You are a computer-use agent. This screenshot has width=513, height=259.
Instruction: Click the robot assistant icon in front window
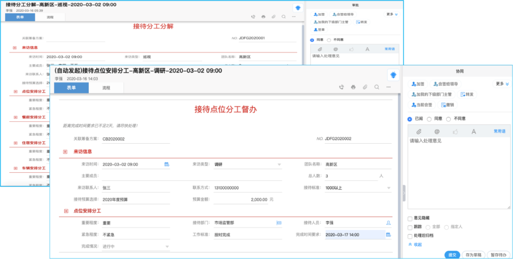click(393, 75)
